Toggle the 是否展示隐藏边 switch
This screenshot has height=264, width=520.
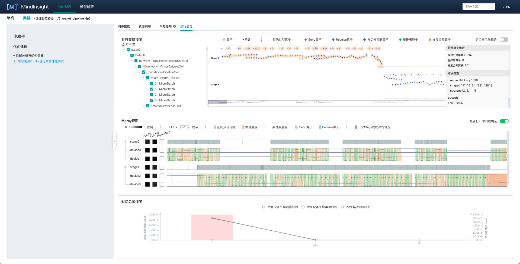coord(504,40)
